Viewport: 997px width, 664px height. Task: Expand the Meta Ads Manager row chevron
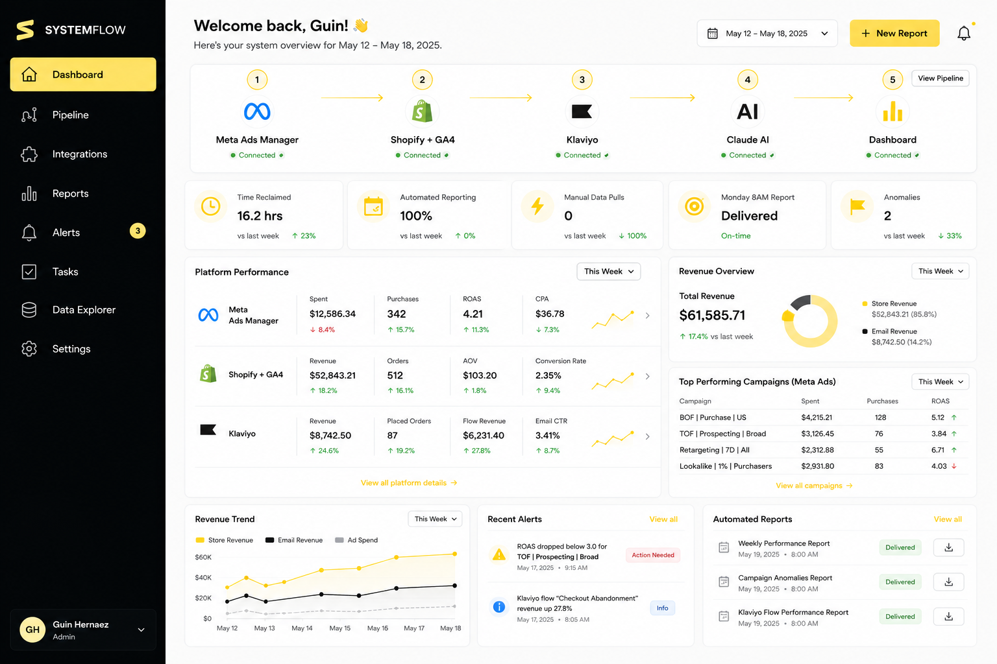pos(647,315)
